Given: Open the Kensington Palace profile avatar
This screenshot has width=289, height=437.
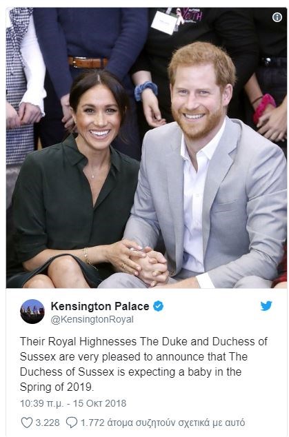Looking at the screenshot, I should [x=32, y=312].
